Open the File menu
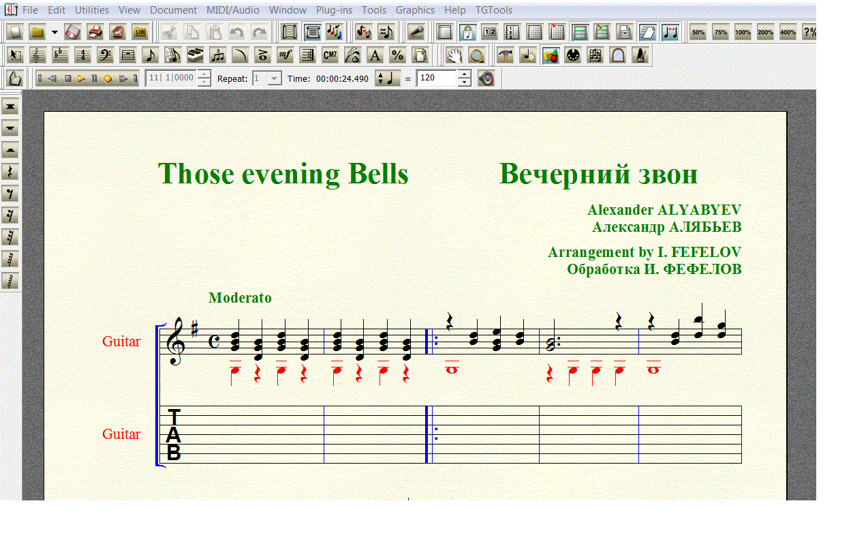Screen dimensions: 868x557 pyautogui.click(x=30, y=10)
